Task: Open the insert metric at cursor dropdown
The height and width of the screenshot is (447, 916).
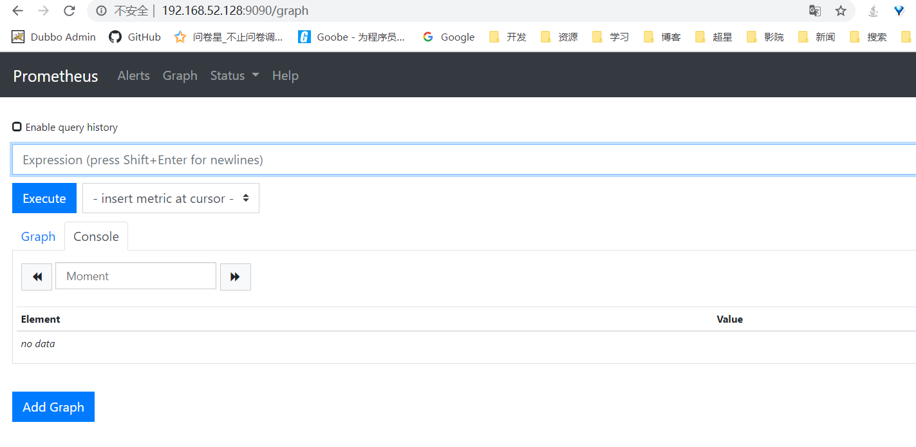Action: [171, 198]
